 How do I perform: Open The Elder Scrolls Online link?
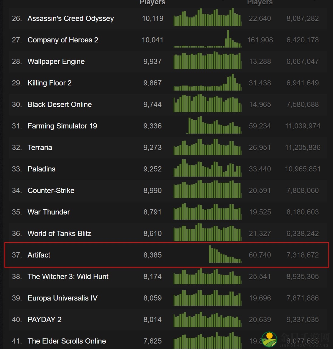click(67, 341)
